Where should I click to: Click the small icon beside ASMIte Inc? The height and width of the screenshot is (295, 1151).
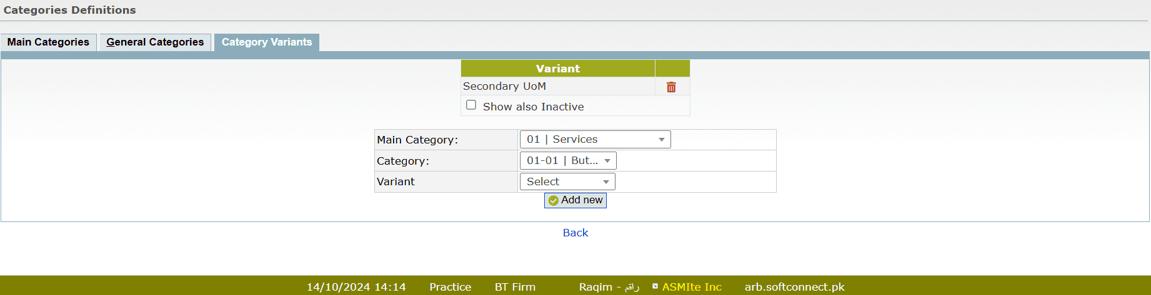point(655,286)
